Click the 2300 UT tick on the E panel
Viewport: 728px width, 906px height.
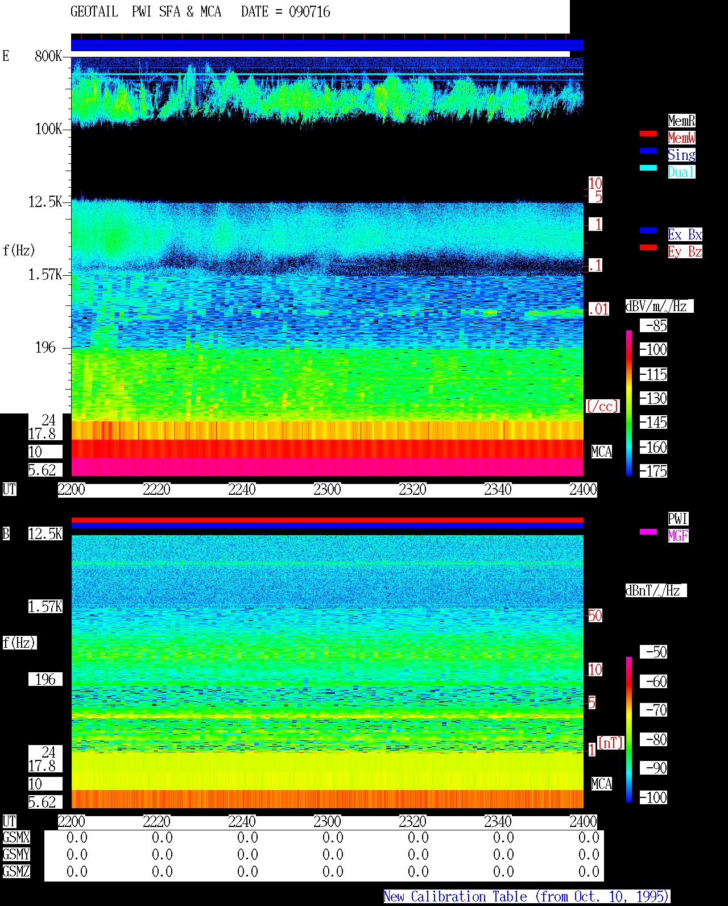(328, 490)
